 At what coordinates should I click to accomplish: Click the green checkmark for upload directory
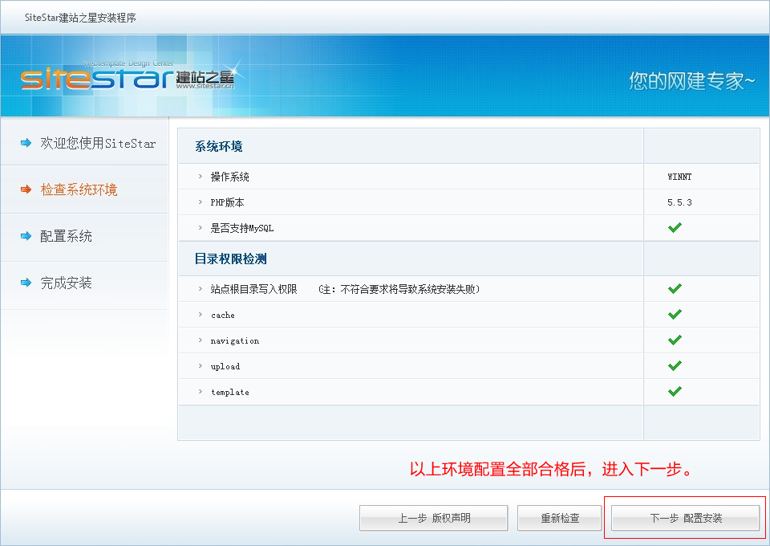pos(675,366)
